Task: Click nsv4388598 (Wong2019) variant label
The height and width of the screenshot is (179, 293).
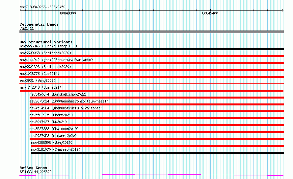Action: [x=52, y=143]
